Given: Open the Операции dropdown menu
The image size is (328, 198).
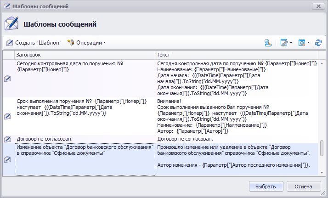Looking at the screenshot, I should (86, 43).
